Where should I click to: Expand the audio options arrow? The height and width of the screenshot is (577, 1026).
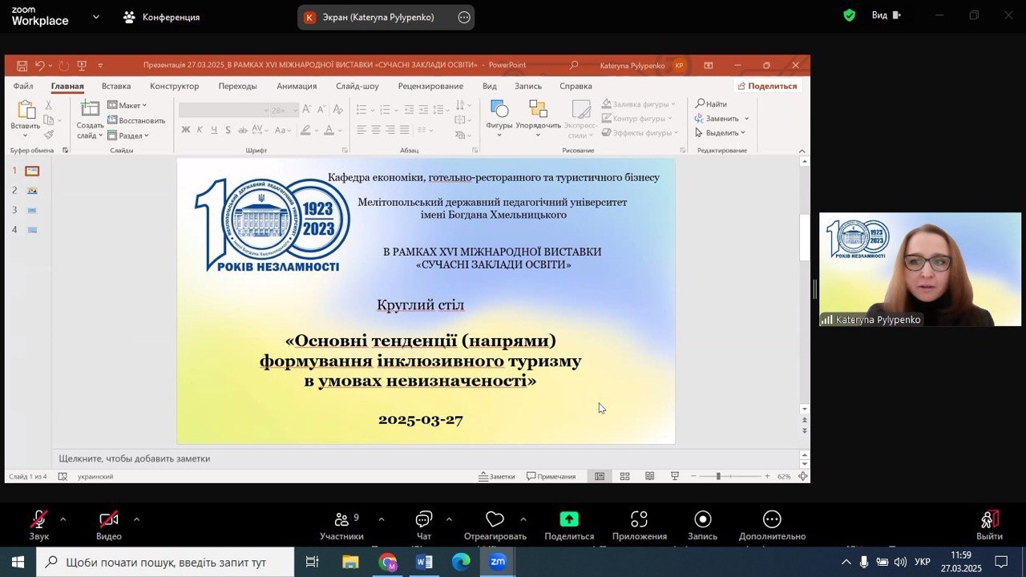click(63, 519)
